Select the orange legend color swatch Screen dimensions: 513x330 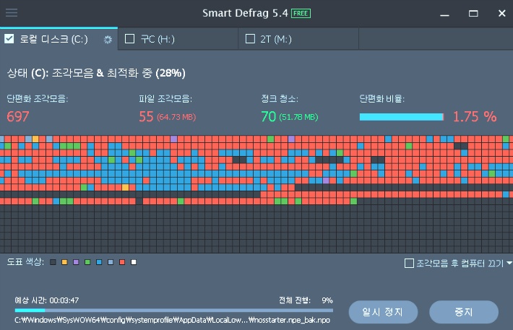click(64, 262)
